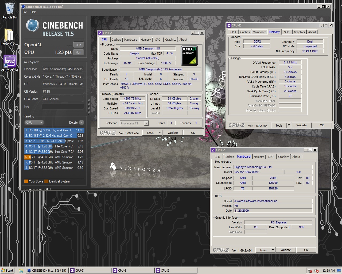Switch to SPD tab in Memory window
Viewport: 342px width, 274px height.
click(x=287, y=32)
